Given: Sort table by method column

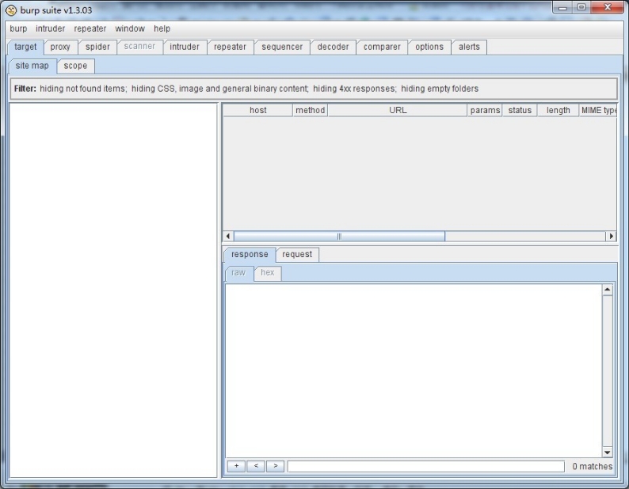Looking at the screenshot, I should (310, 110).
